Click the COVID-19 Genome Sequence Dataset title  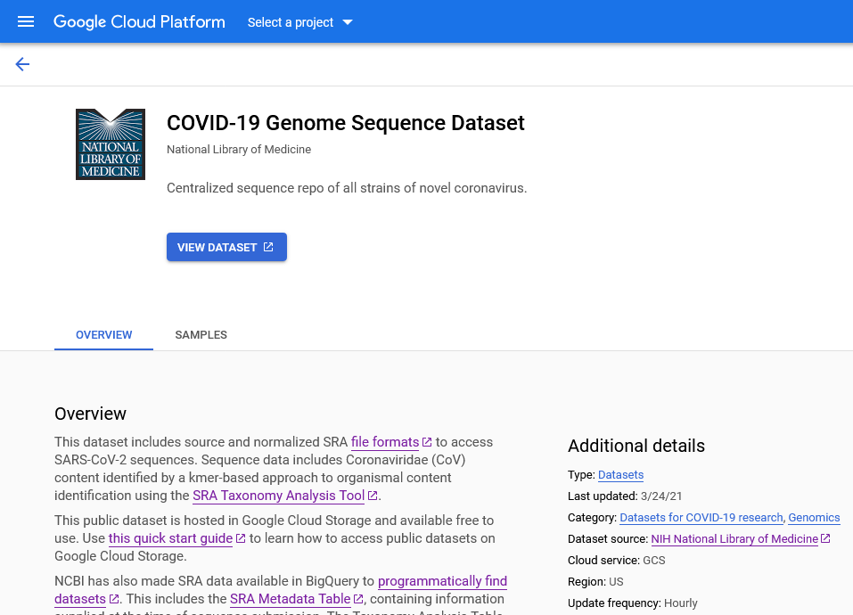[346, 123]
